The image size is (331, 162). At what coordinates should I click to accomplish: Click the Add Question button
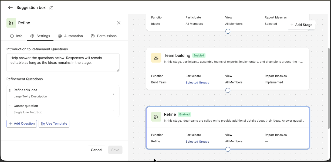click(22, 124)
